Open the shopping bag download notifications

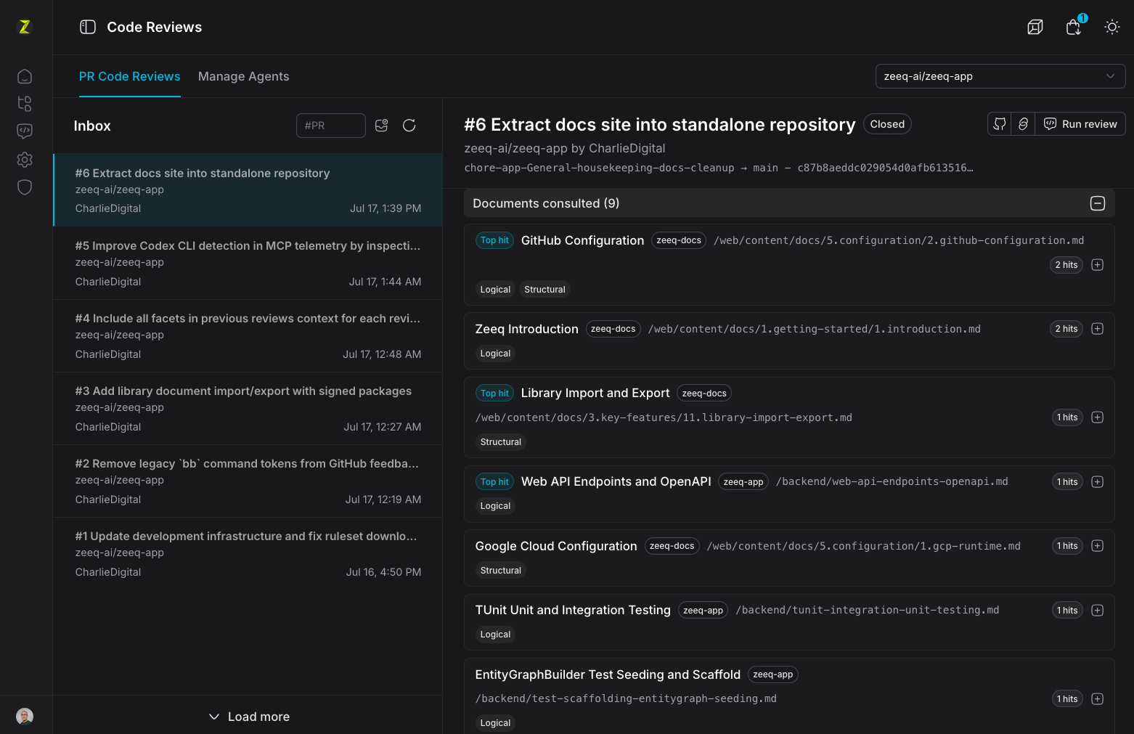tap(1074, 27)
